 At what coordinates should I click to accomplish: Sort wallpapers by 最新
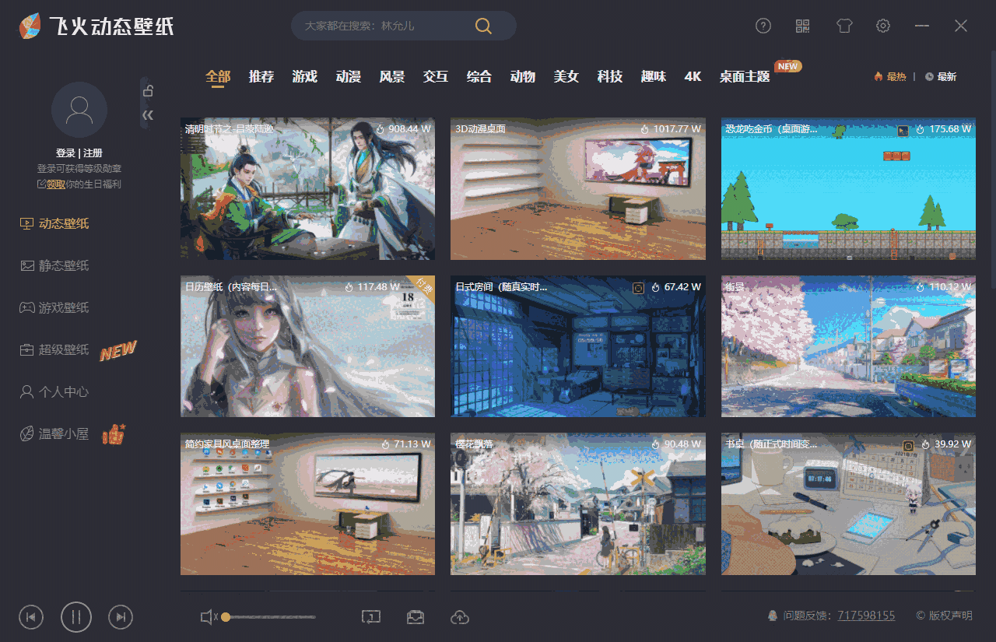(x=941, y=76)
